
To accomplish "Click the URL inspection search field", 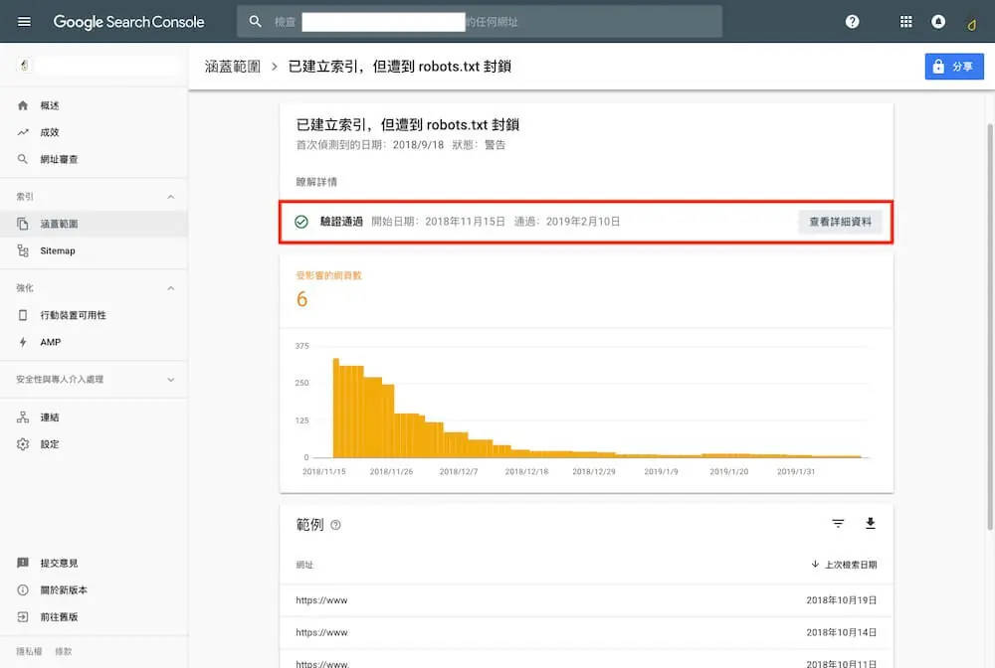I will click(x=480, y=22).
